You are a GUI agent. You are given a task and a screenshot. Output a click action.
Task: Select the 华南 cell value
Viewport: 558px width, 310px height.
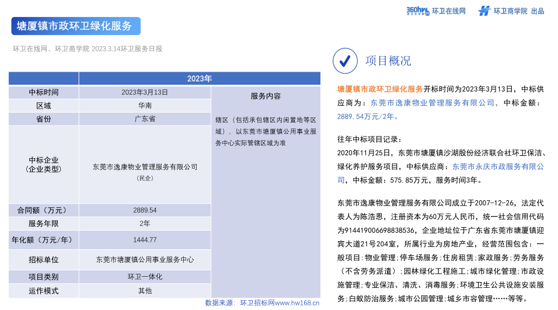[x=145, y=106]
